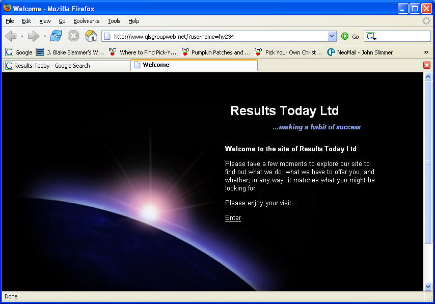Open the Pumpkin Patches bookmark
The height and width of the screenshot is (304, 435).
(x=216, y=52)
